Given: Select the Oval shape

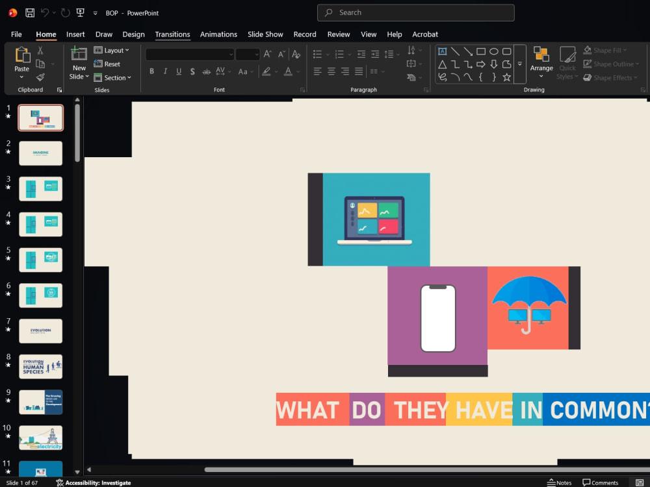Looking at the screenshot, I should (494, 51).
